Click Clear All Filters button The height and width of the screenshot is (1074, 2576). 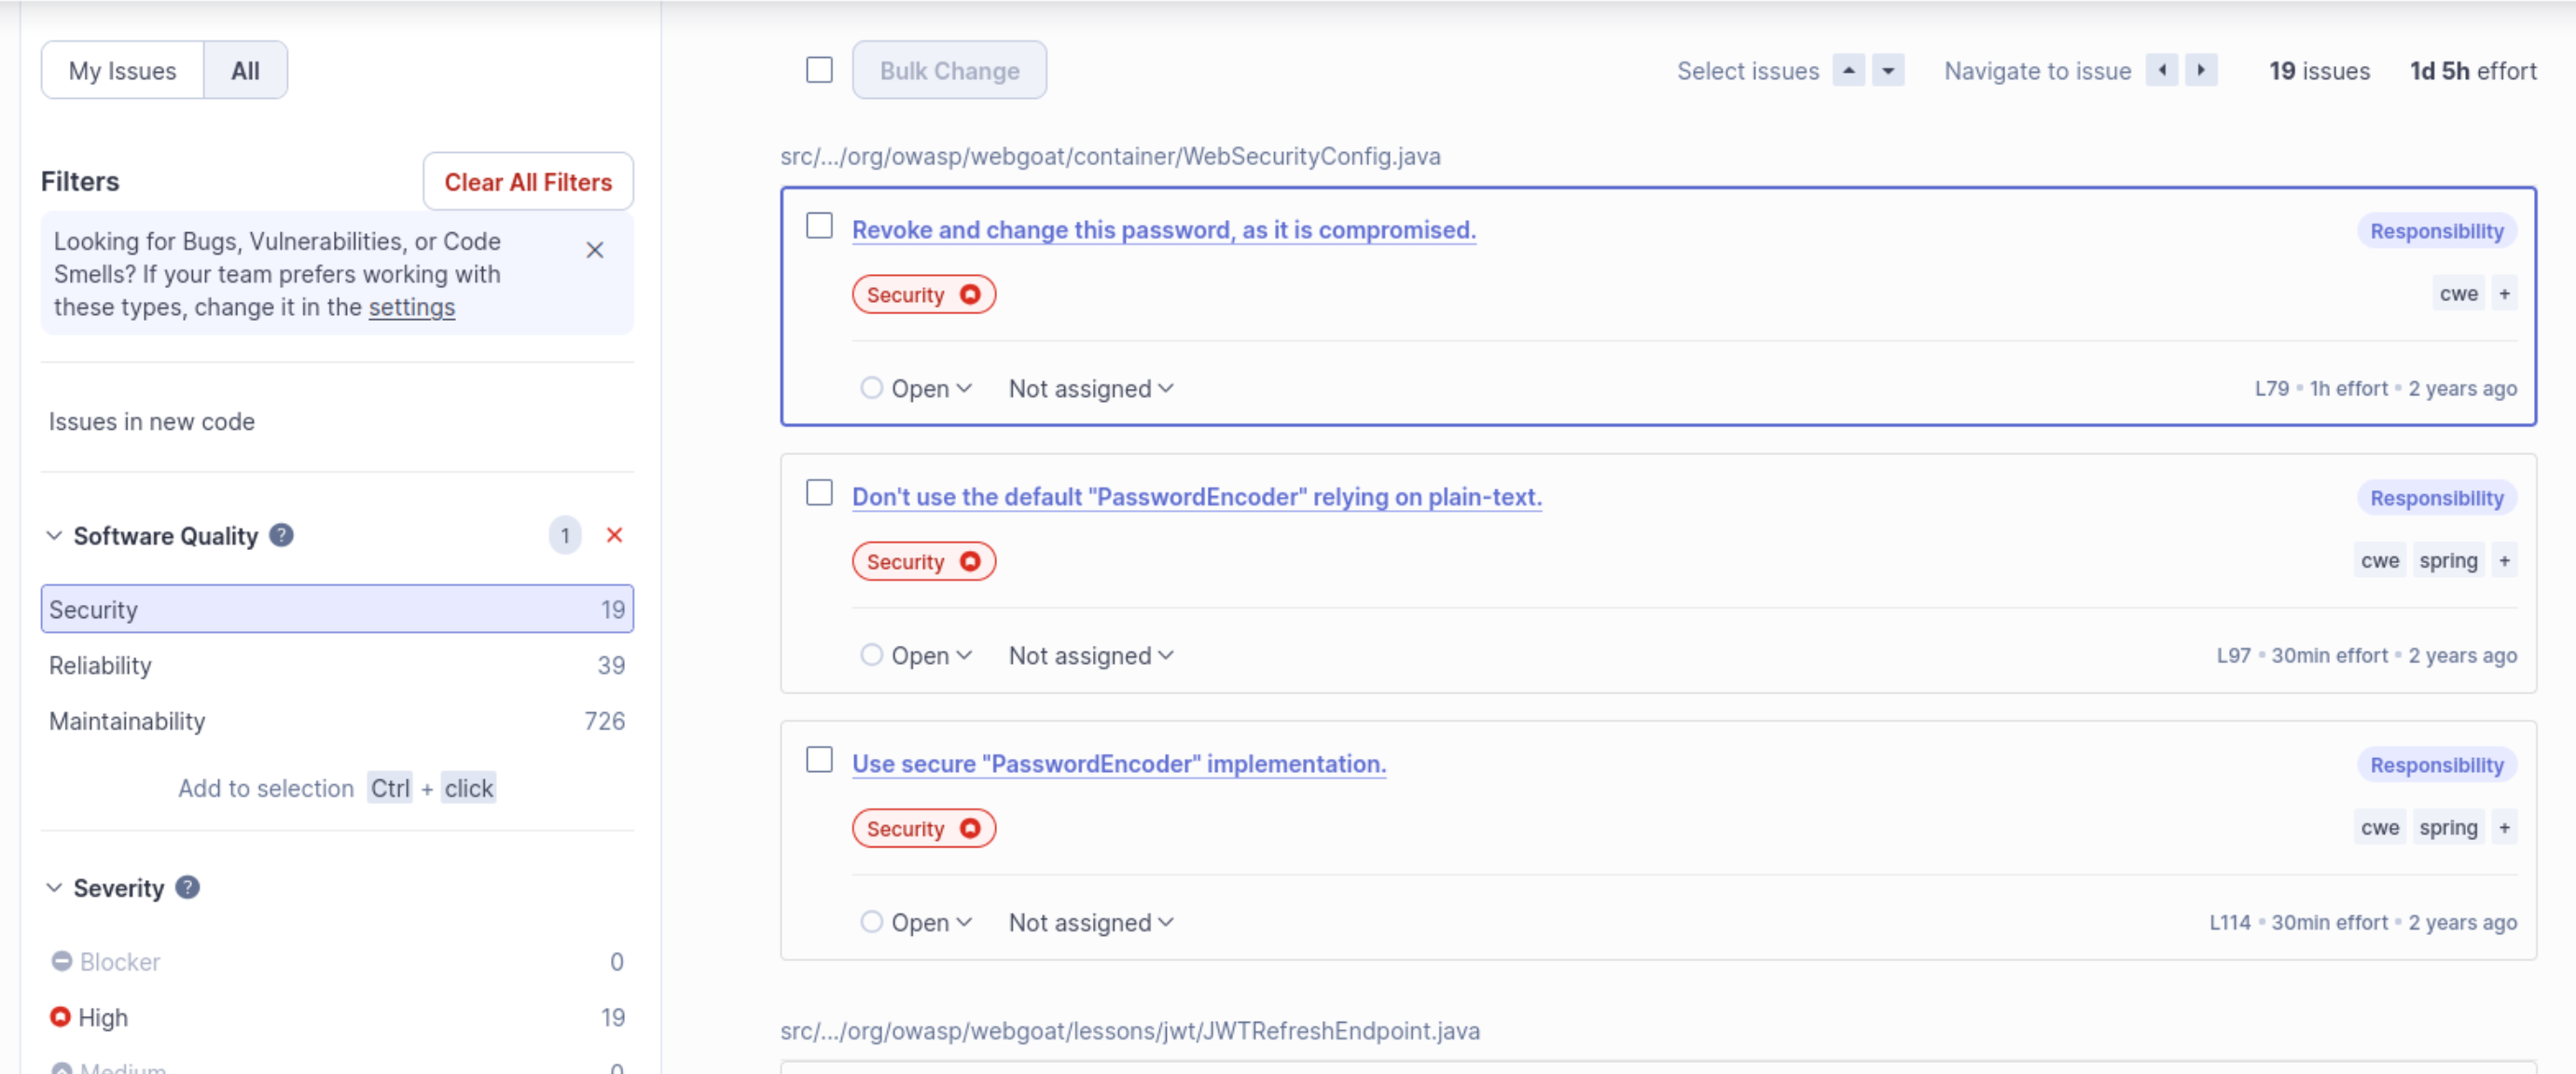click(528, 182)
